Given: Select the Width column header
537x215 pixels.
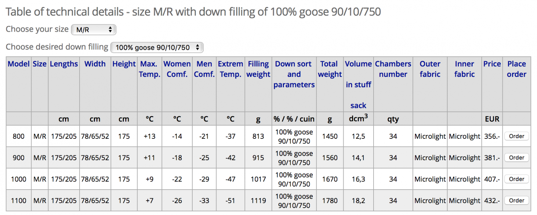Looking at the screenshot, I should (95, 64).
